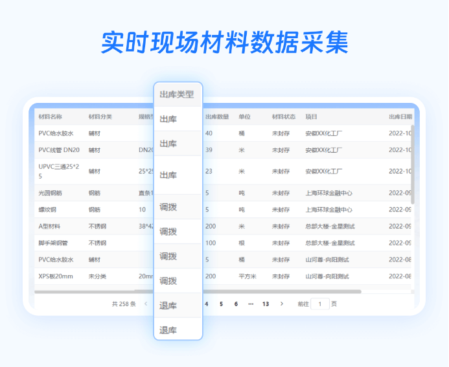Screen dimensions: 449x367
Task: Select the UPVC三通25*25 material row
Action: pos(58,171)
